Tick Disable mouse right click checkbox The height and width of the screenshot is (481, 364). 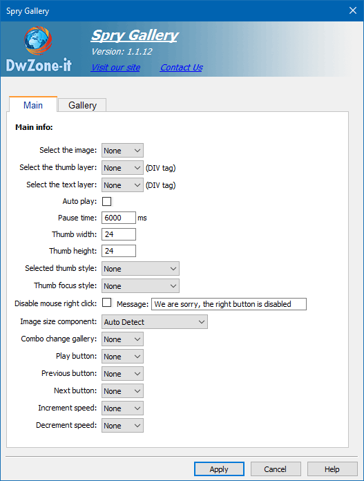coord(107,303)
